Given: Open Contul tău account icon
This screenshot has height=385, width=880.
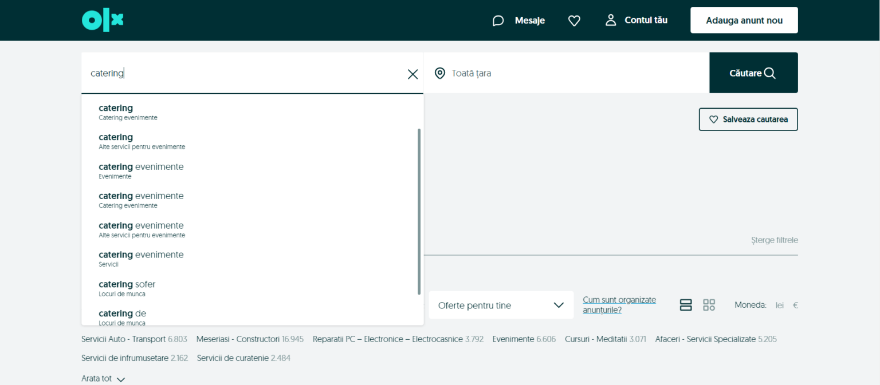Looking at the screenshot, I should [x=611, y=19].
